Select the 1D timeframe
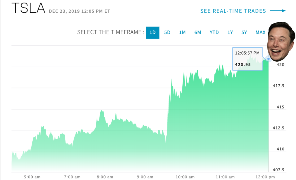 click(x=152, y=32)
